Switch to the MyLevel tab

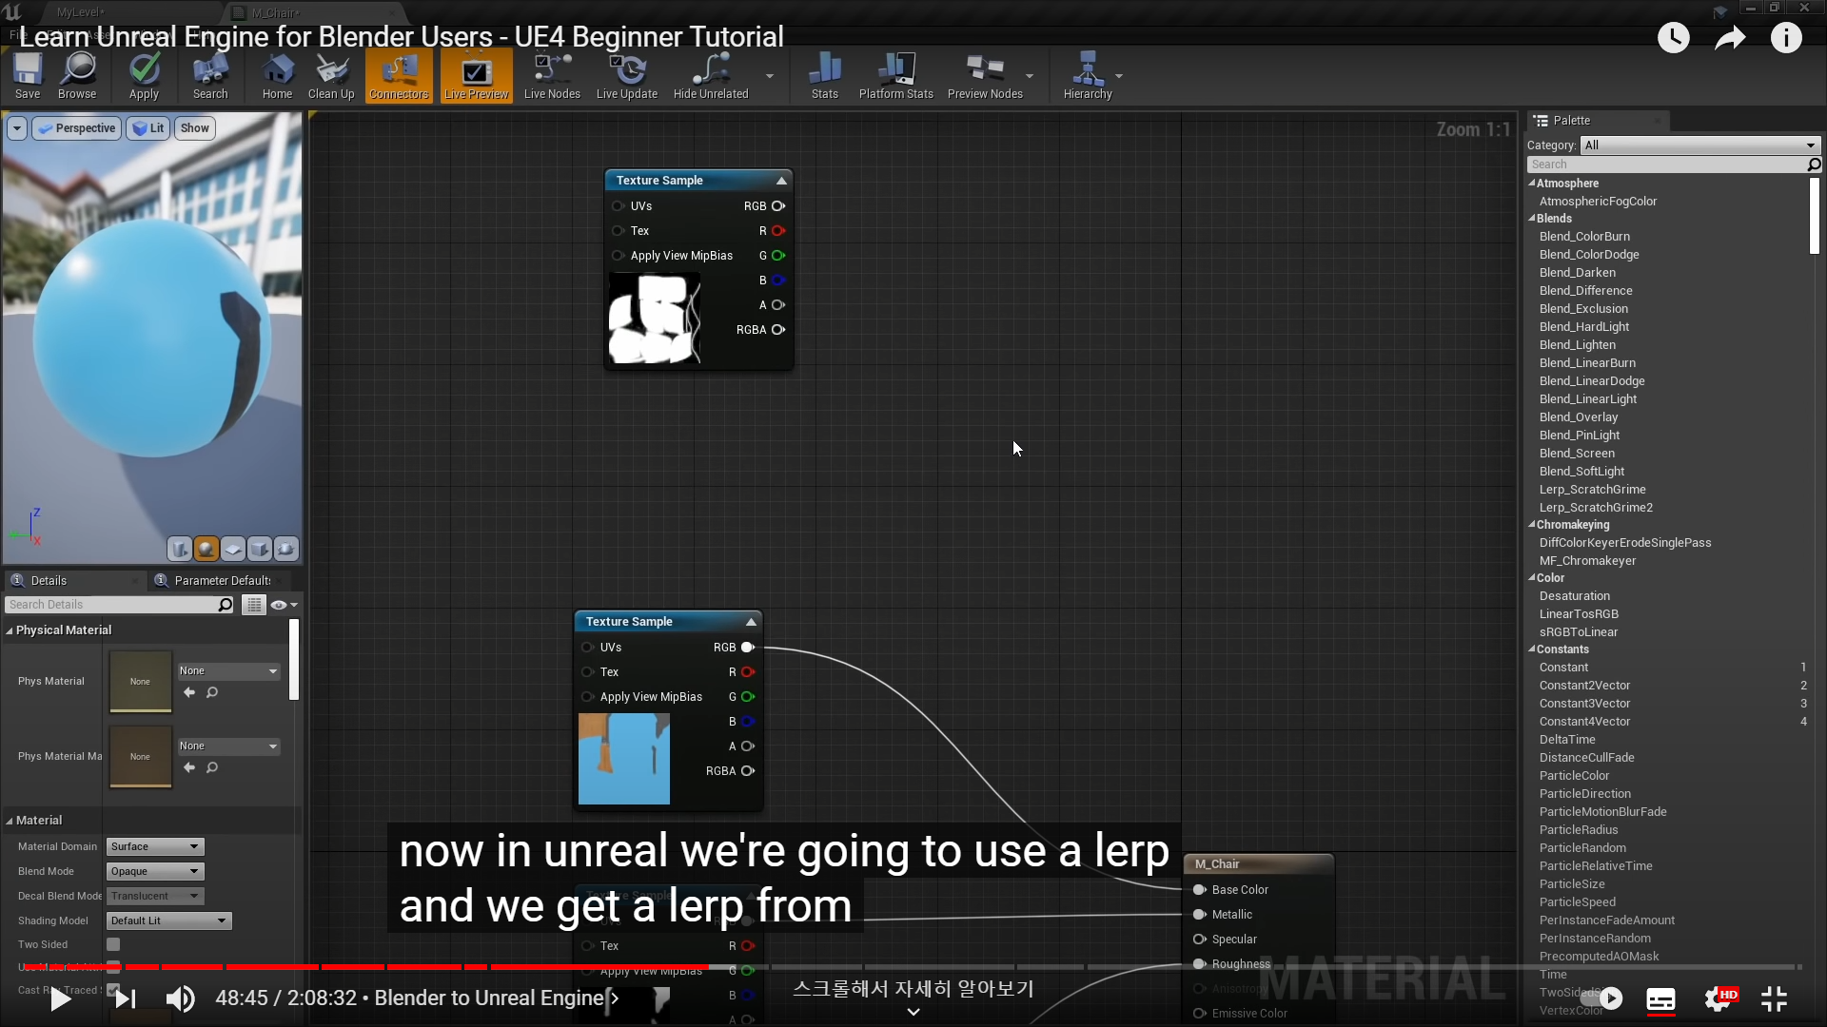click(80, 12)
